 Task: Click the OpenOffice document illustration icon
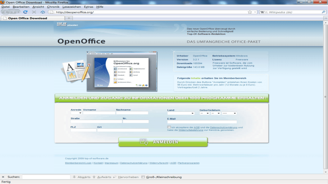(x=76, y=72)
